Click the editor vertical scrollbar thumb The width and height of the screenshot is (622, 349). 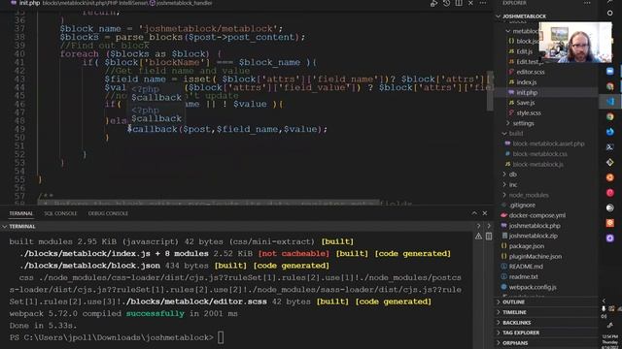pos(490,91)
